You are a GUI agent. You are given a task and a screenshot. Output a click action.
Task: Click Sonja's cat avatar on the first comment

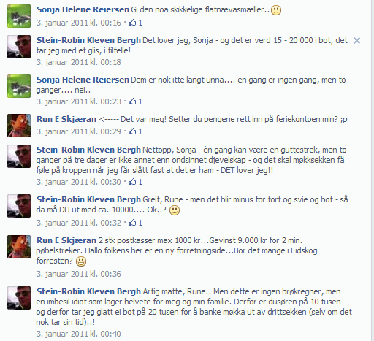(x=19, y=16)
